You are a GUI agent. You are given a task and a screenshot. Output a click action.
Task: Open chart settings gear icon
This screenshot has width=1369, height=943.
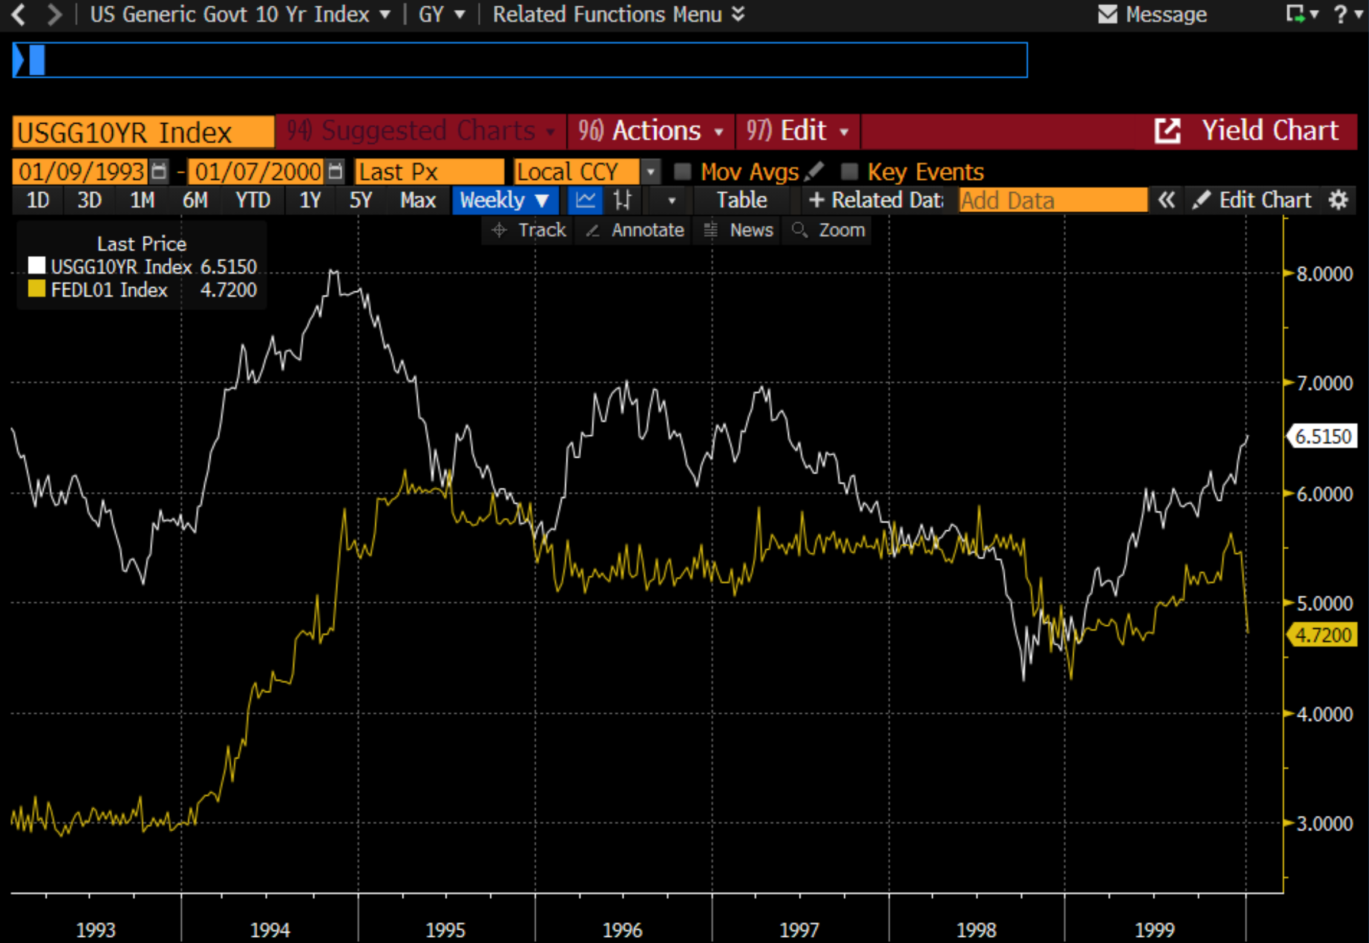click(1338, 200)
